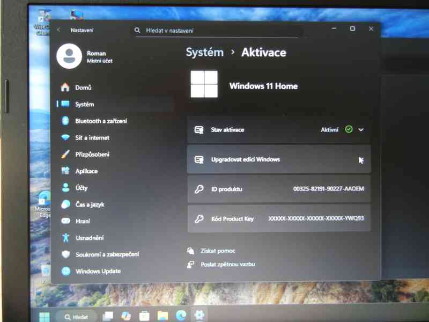Open Microsoft Edge from the taskbar
The height and width of the screenshot is (322, 429).
181,316
